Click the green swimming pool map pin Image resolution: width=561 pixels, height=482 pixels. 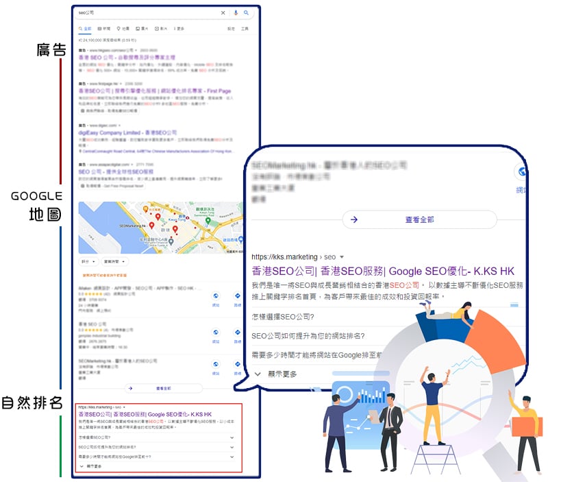208,221
